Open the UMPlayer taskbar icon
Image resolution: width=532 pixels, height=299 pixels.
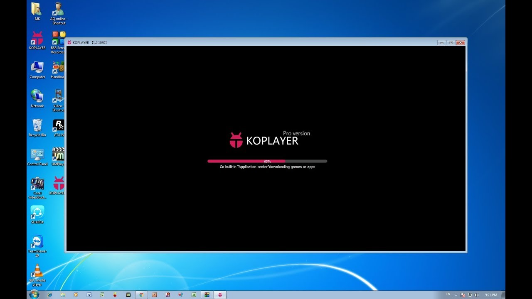click(128, 295)
